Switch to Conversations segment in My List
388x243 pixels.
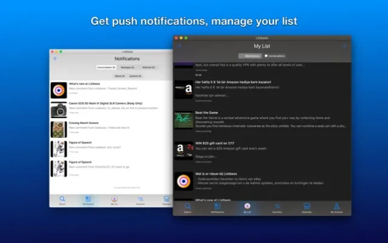[x=275, y=56]
